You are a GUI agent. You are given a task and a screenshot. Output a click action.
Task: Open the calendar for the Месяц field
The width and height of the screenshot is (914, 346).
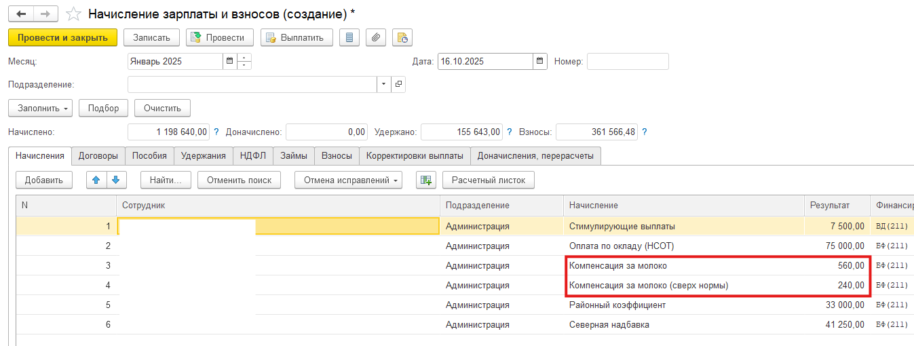[229, 61]
